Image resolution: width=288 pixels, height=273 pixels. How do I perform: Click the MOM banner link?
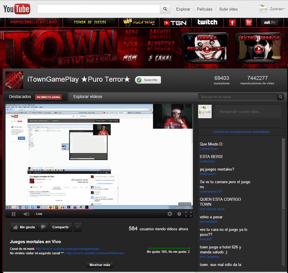[130, 59]
